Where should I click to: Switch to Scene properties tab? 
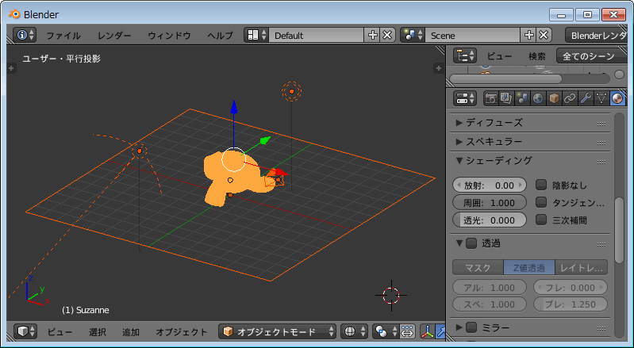point(522,98)
